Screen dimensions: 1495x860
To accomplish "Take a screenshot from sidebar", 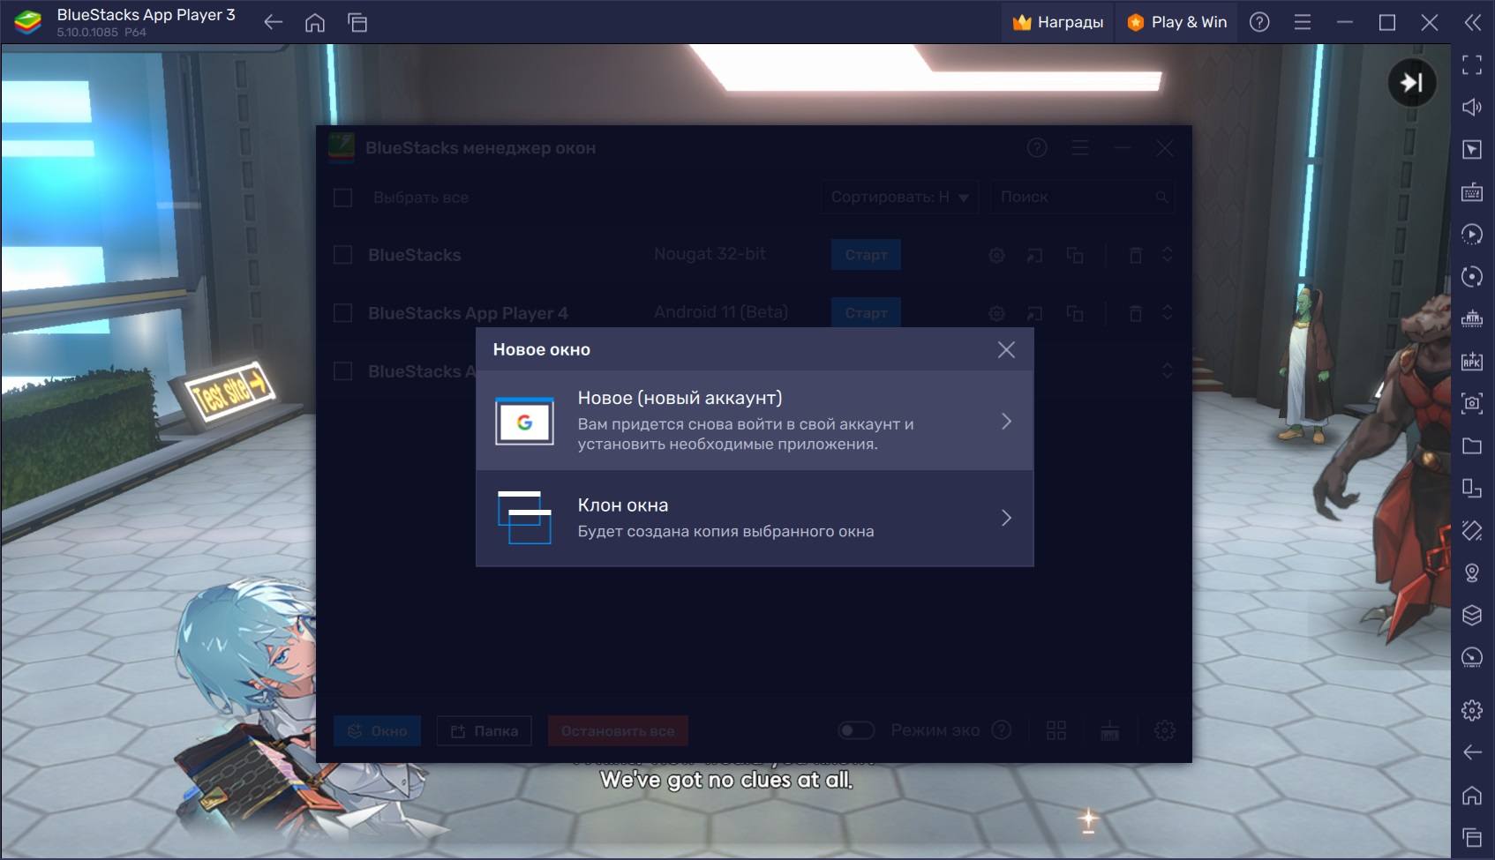I will click(1472, 403).
